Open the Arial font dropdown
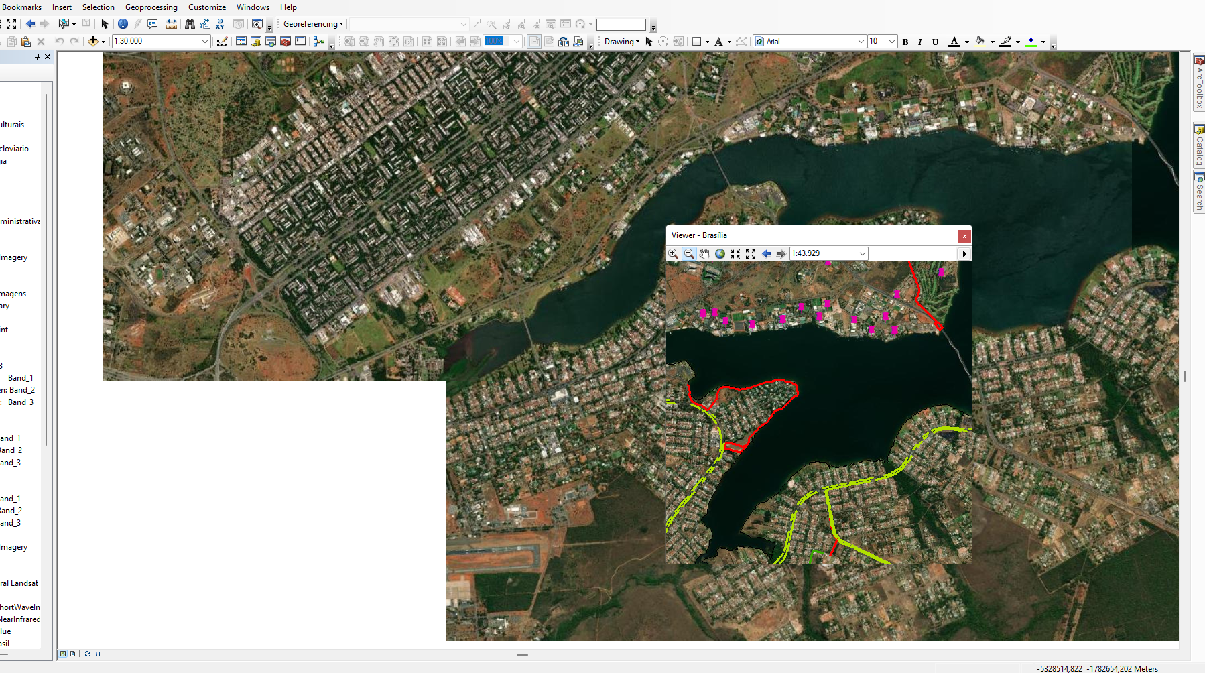The image size is (1205, 673). click(861, 42)
